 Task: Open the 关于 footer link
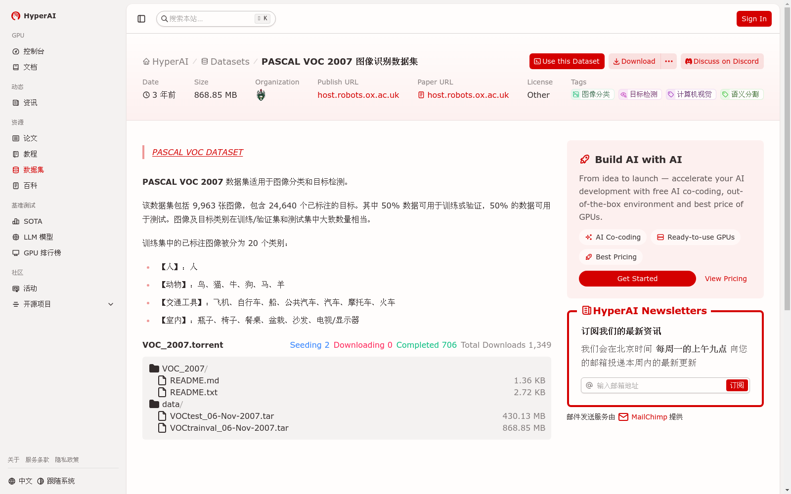(13, 460)
